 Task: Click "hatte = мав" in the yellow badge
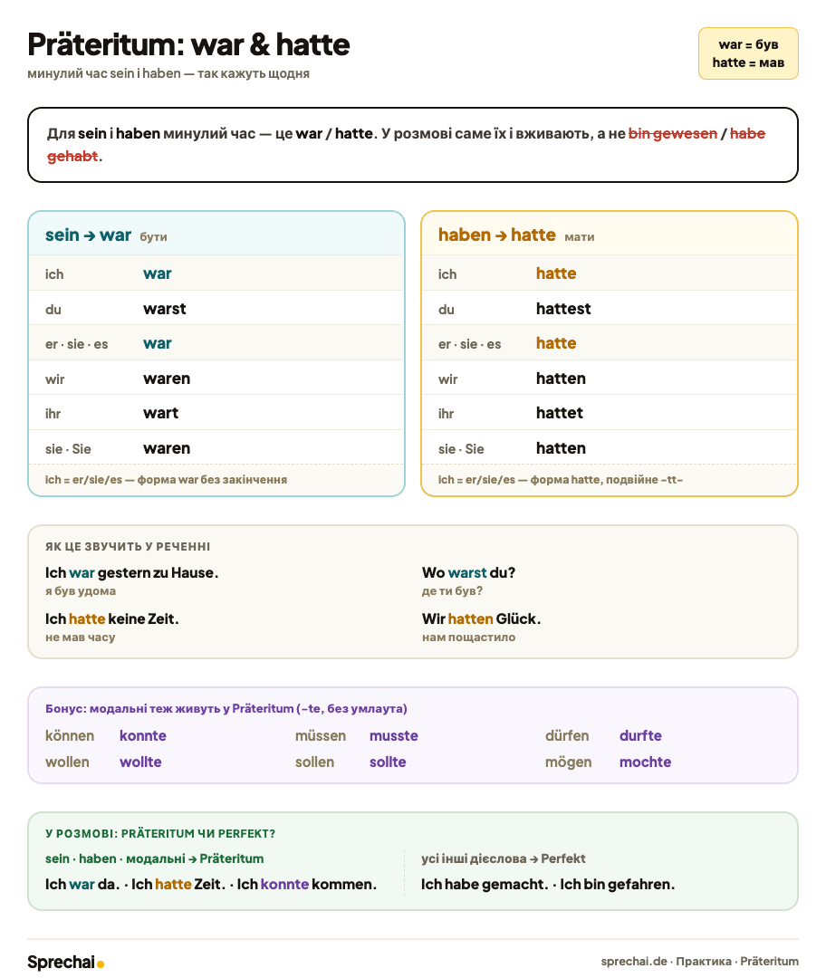[748, 62]
